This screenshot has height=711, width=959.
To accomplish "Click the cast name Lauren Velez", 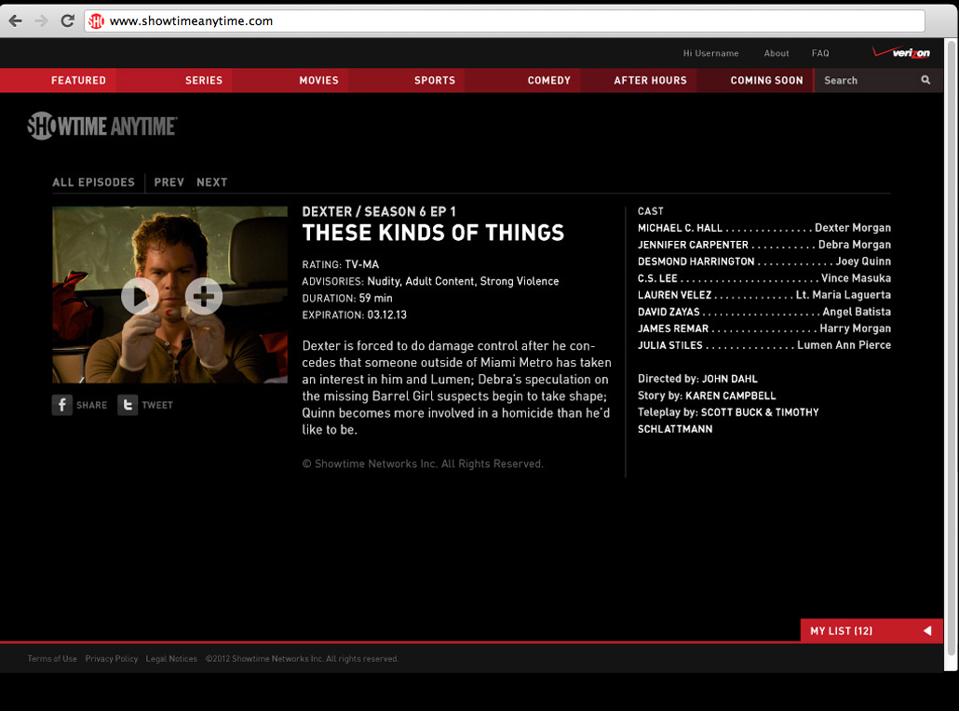I will point(674,295).
